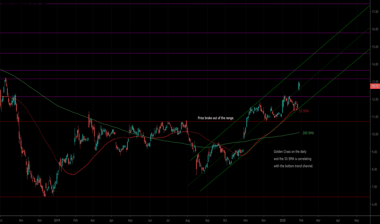Click the 14.00 price axis label

pos(375,64)
